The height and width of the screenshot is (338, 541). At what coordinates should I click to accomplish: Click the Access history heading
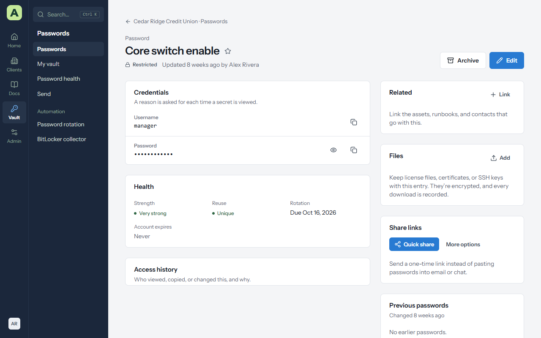pyautogui.click(x=156, y=270)
